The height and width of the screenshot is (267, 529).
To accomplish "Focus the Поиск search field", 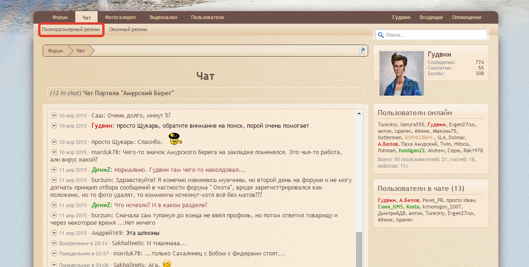I will click(x=434, y=35).
